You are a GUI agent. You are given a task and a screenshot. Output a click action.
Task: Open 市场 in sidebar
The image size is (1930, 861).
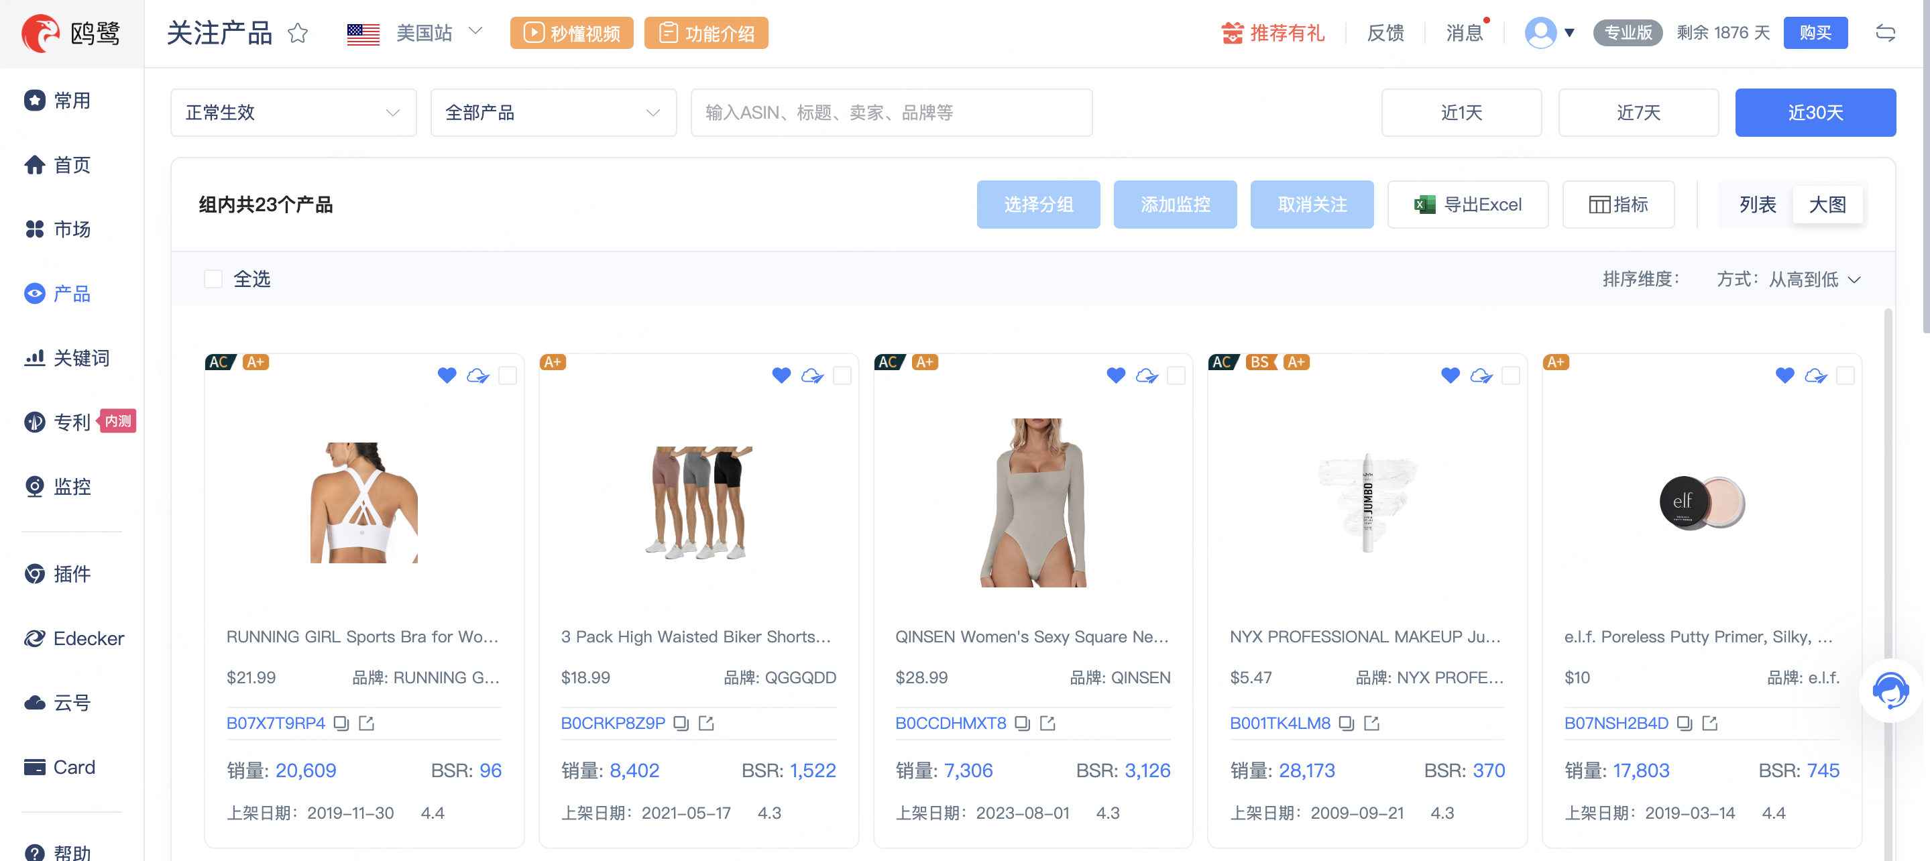(x=58, y=229)
